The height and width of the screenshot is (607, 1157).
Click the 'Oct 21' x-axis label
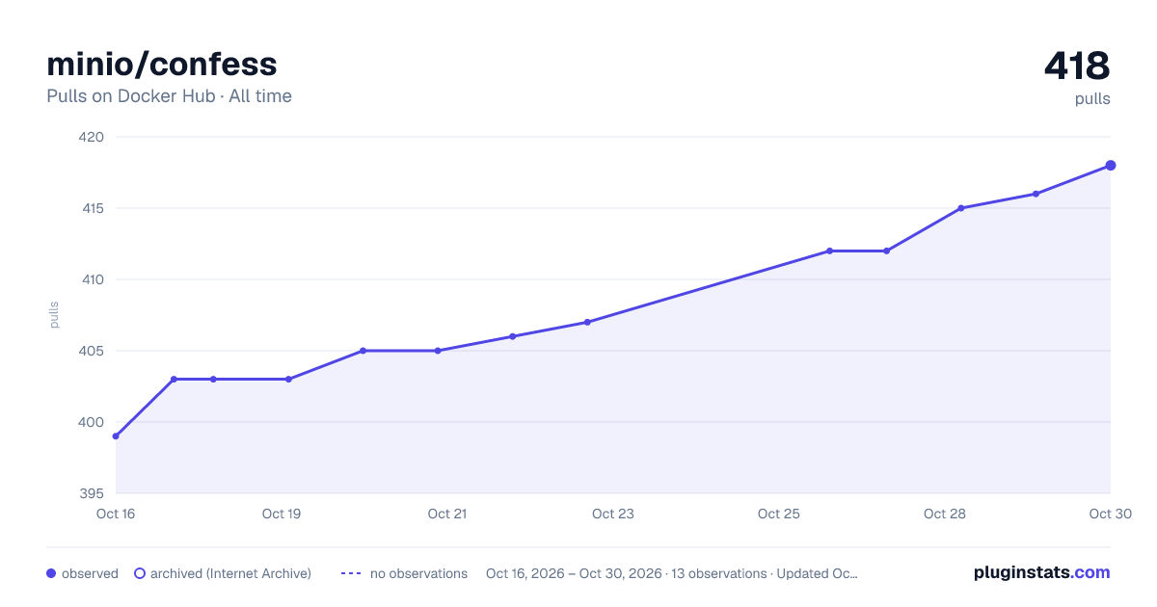(x=447, y=514)
